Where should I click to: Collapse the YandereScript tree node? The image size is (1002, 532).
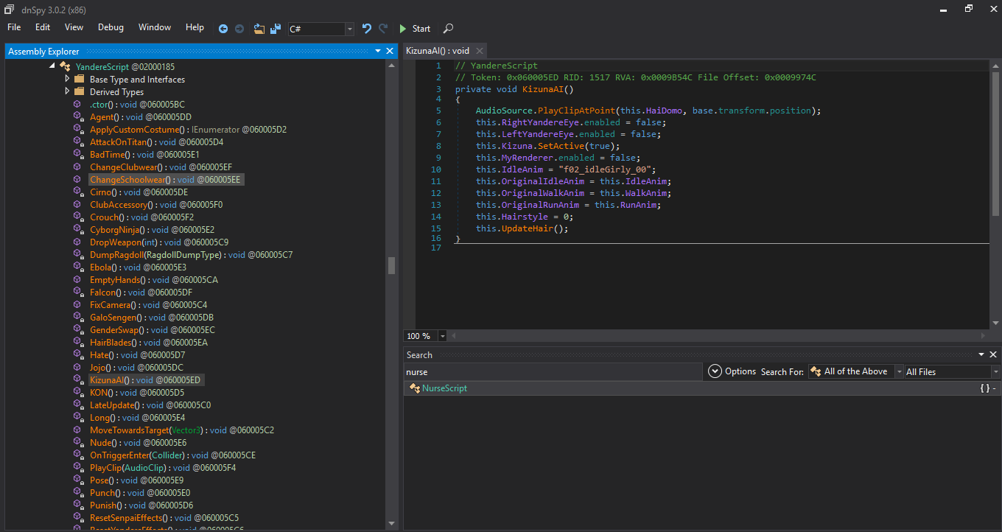click(52, 66)
